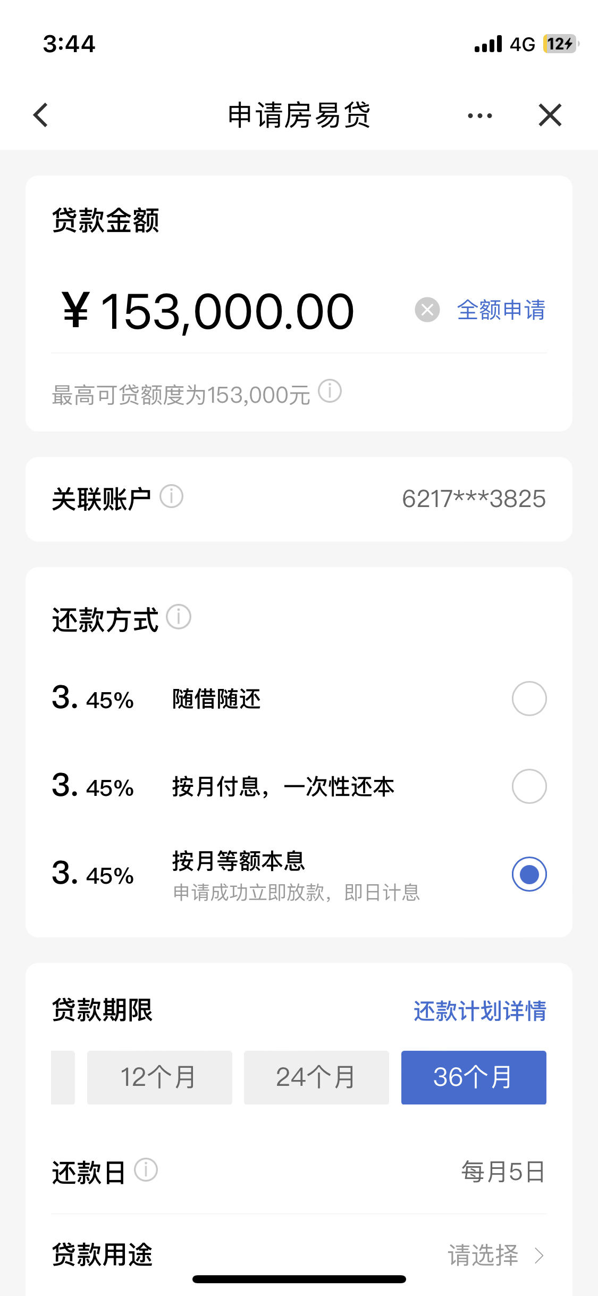Screen dimensions: 598x1296
Task: Switch loan term to 24个月
Action: [316, 1077]
